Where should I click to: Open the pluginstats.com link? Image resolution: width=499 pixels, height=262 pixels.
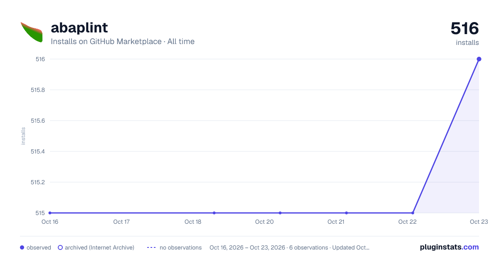tap(450, 247)
